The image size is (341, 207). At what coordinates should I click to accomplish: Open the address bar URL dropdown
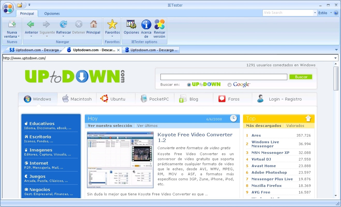(x=336, y=58)
